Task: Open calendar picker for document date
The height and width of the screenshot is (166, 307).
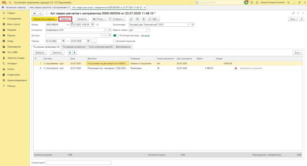Action: click(93, 25)
